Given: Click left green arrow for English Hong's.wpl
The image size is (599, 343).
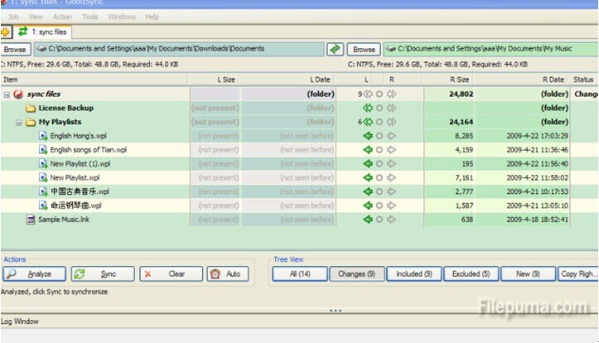Looking at the screenshot, I should click(x=368, y=136).
